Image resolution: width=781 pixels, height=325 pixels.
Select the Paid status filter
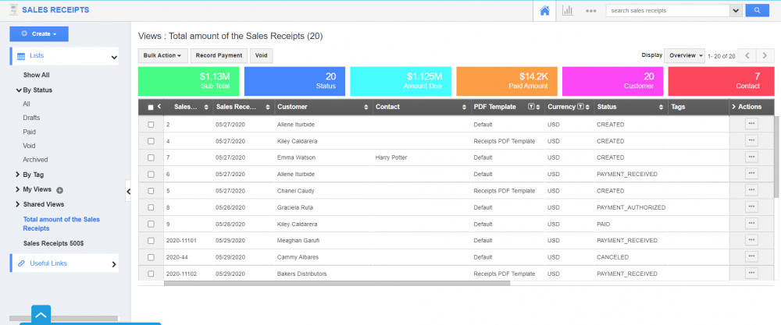click(x=30, y=132)
